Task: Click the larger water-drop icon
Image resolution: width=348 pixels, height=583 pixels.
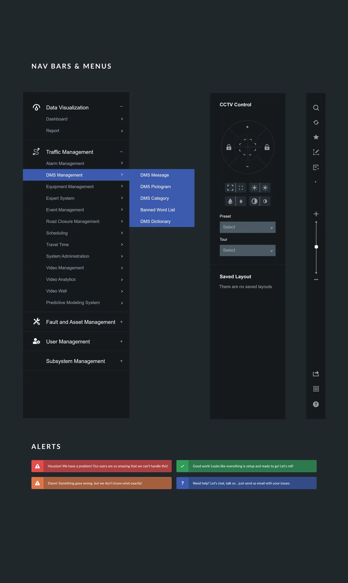Action: 230,201
